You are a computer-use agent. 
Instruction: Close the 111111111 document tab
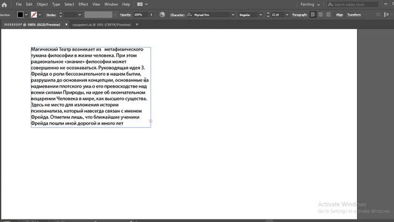coord(66,25)
